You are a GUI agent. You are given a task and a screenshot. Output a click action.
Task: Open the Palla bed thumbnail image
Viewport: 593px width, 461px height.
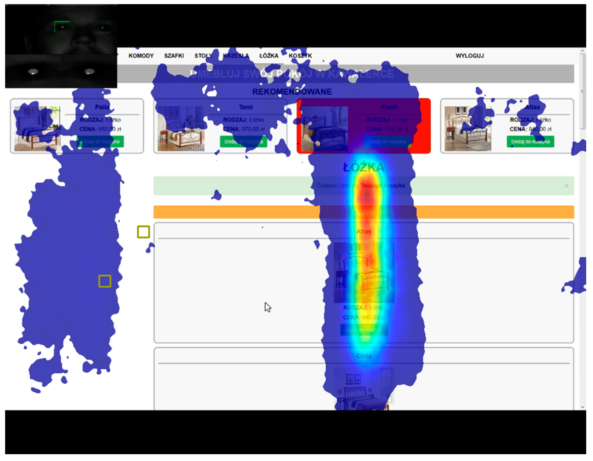[x=37, y=128]
